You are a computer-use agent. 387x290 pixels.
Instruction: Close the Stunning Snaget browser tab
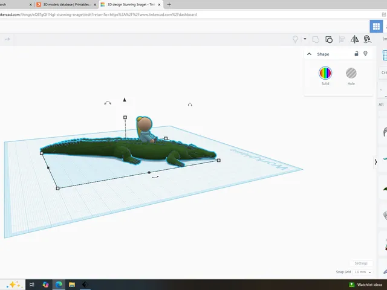point(159,5)
